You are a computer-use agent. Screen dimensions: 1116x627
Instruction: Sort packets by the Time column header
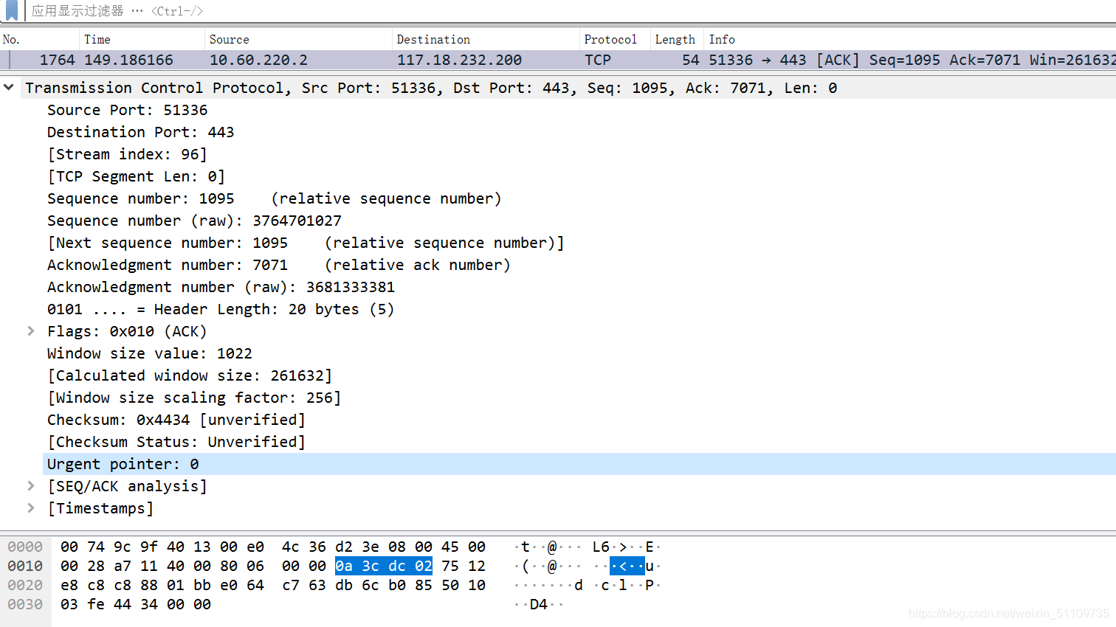tap(141, 40)
